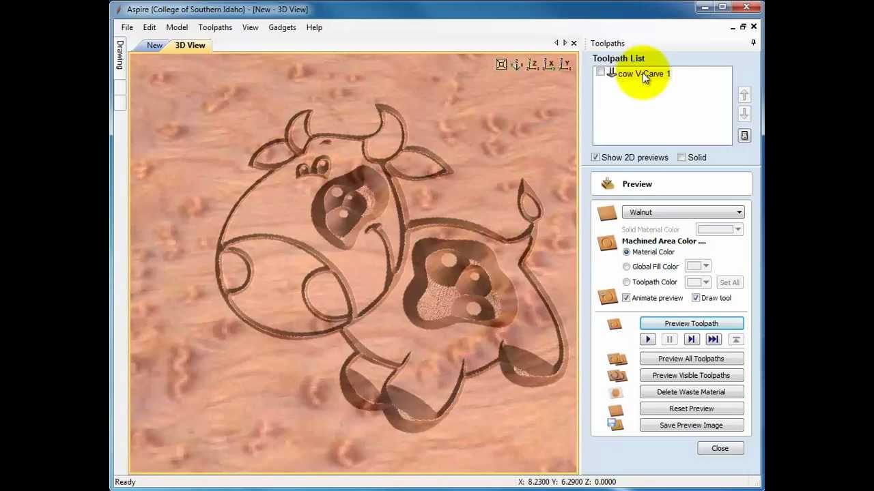Open the Toolpath Color dropdown
The height and width of the screenshot is (491, 874).
[x=706, y=282]
